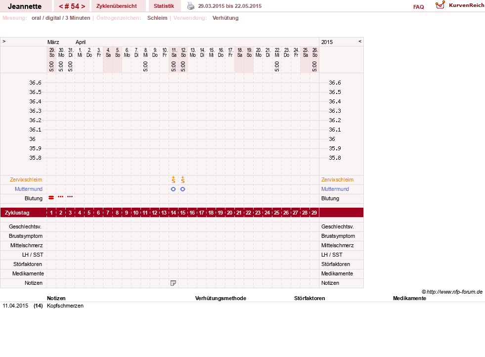The width and height of the screenshot is (485, 357).
Task: Click the left LH / SST row label
Action: pos(33,255)
